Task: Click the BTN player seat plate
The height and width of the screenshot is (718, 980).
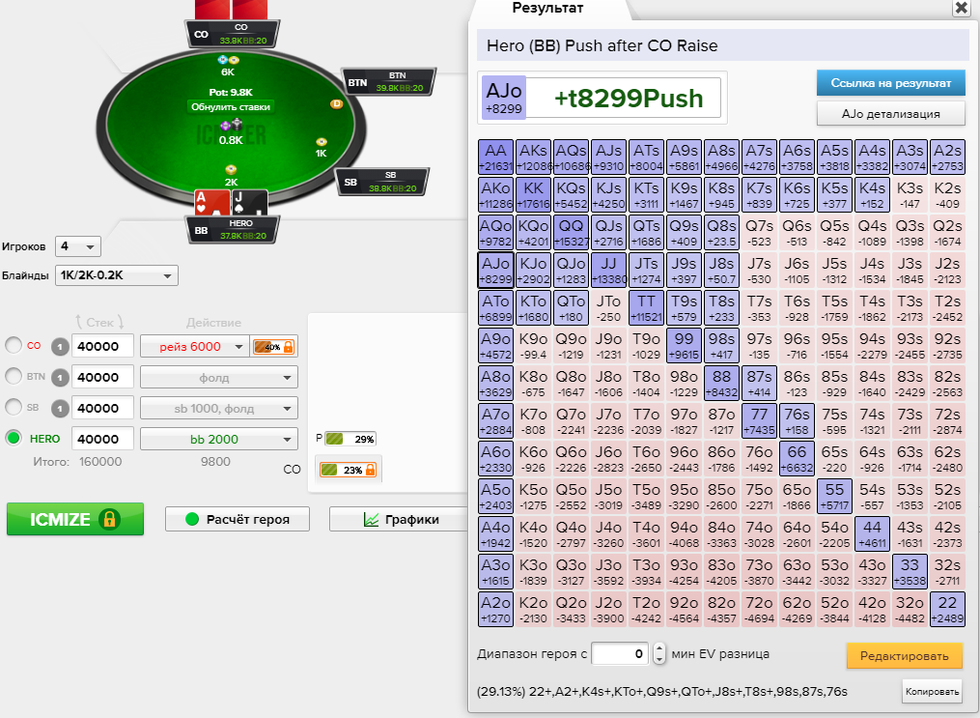Action: [x=389, y=82]
